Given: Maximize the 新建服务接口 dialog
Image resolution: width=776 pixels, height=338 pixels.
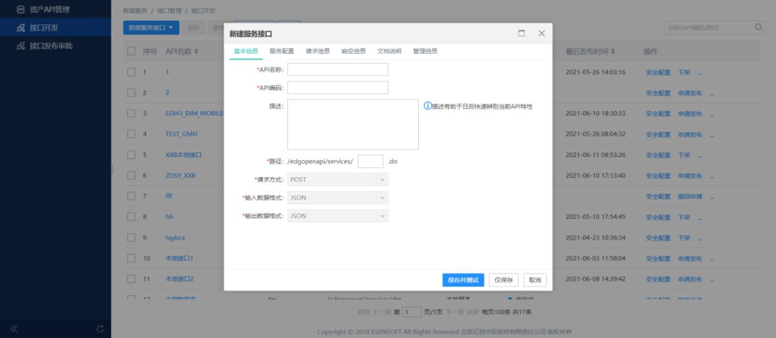Looking at the screenshot, I should click(522, 34).
